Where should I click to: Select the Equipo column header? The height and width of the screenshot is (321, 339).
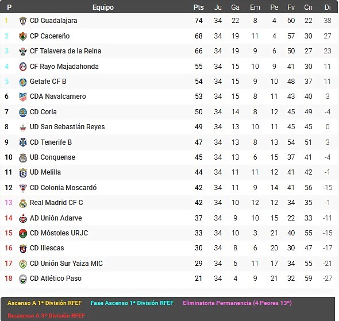[103, 7]
